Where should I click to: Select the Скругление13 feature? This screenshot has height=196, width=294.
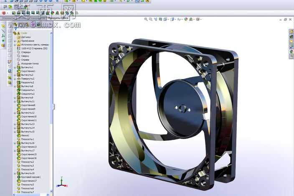click(x=27, y=147)
